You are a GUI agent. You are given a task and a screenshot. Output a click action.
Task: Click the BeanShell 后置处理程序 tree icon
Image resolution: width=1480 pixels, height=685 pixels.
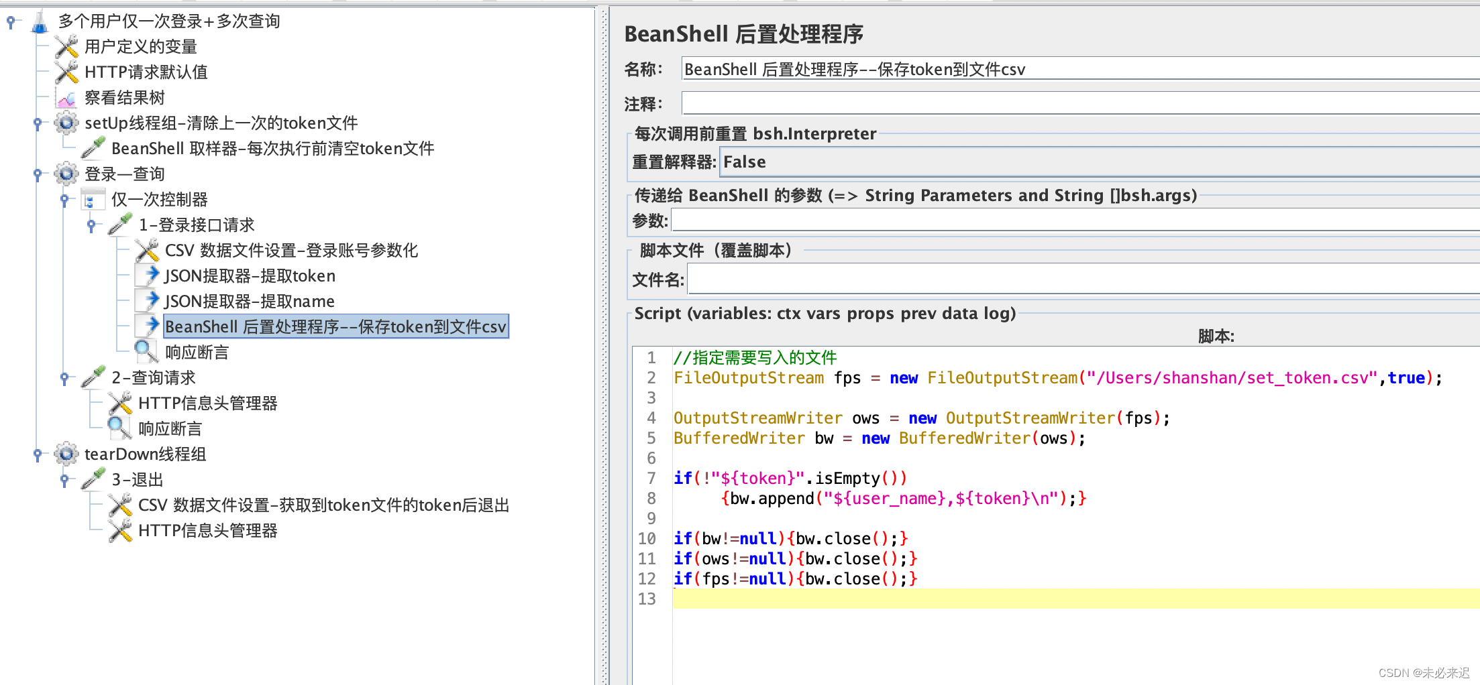point(148,326)
